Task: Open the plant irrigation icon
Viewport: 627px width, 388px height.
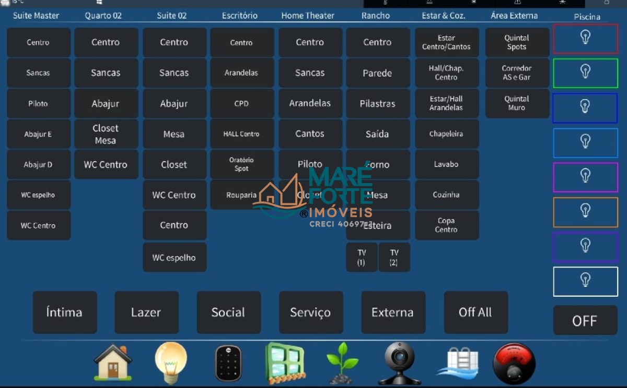Action: (x=342, y=363)
